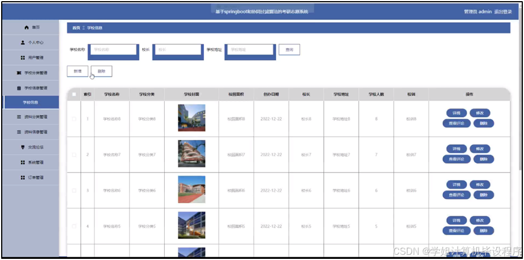Open 个人中心 from the sidebar
The width and height of the screenshot is (524, 260).
coord(31,43)
